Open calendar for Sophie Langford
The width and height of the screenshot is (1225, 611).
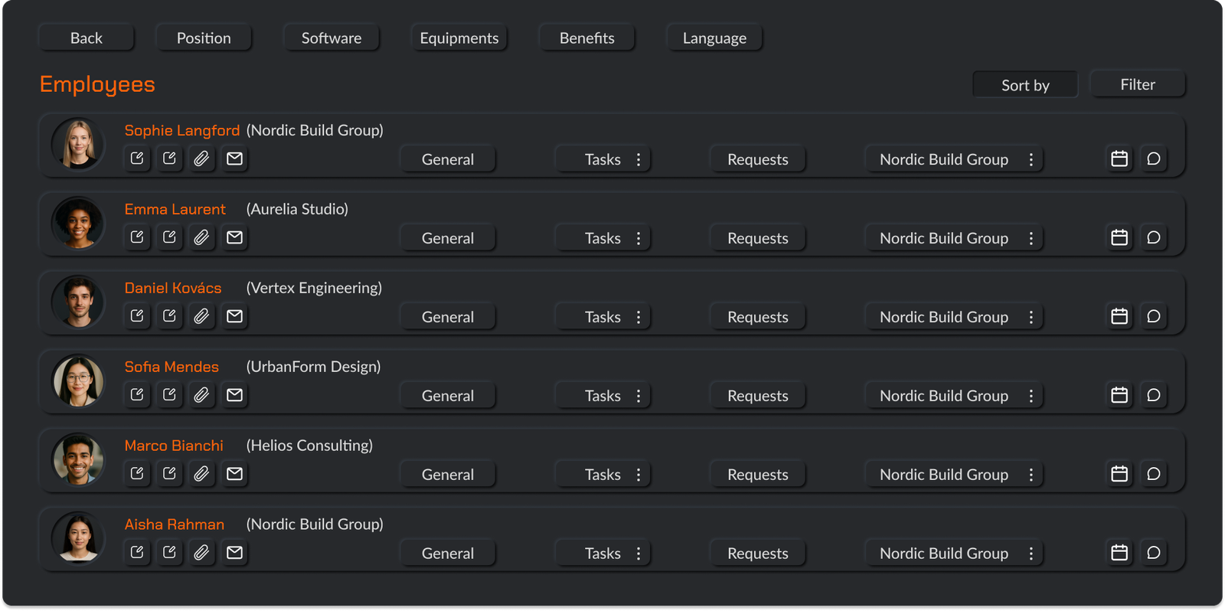click(1119, 158)
